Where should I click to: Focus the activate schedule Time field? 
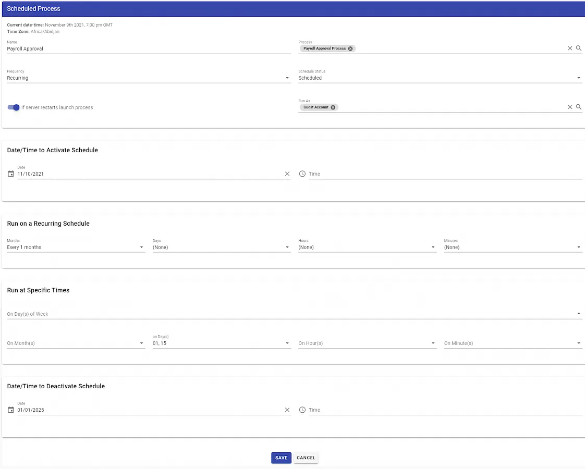pyautogui.click(x=445, y=174)
